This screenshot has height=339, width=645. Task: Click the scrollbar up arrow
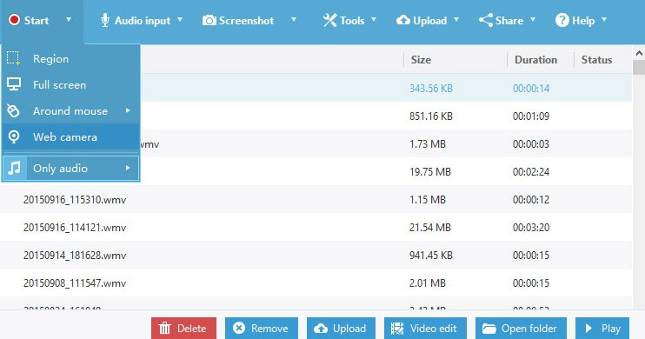639,53
